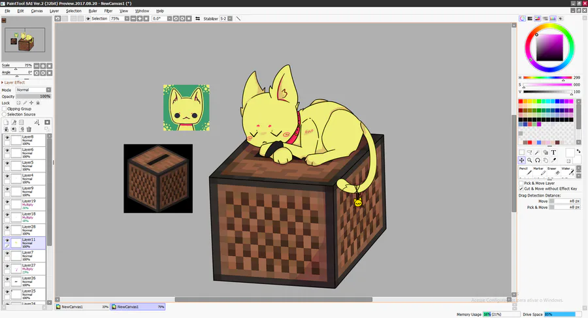Select the Selection Source radio button
588x318 pixels.
click(5, 114)
